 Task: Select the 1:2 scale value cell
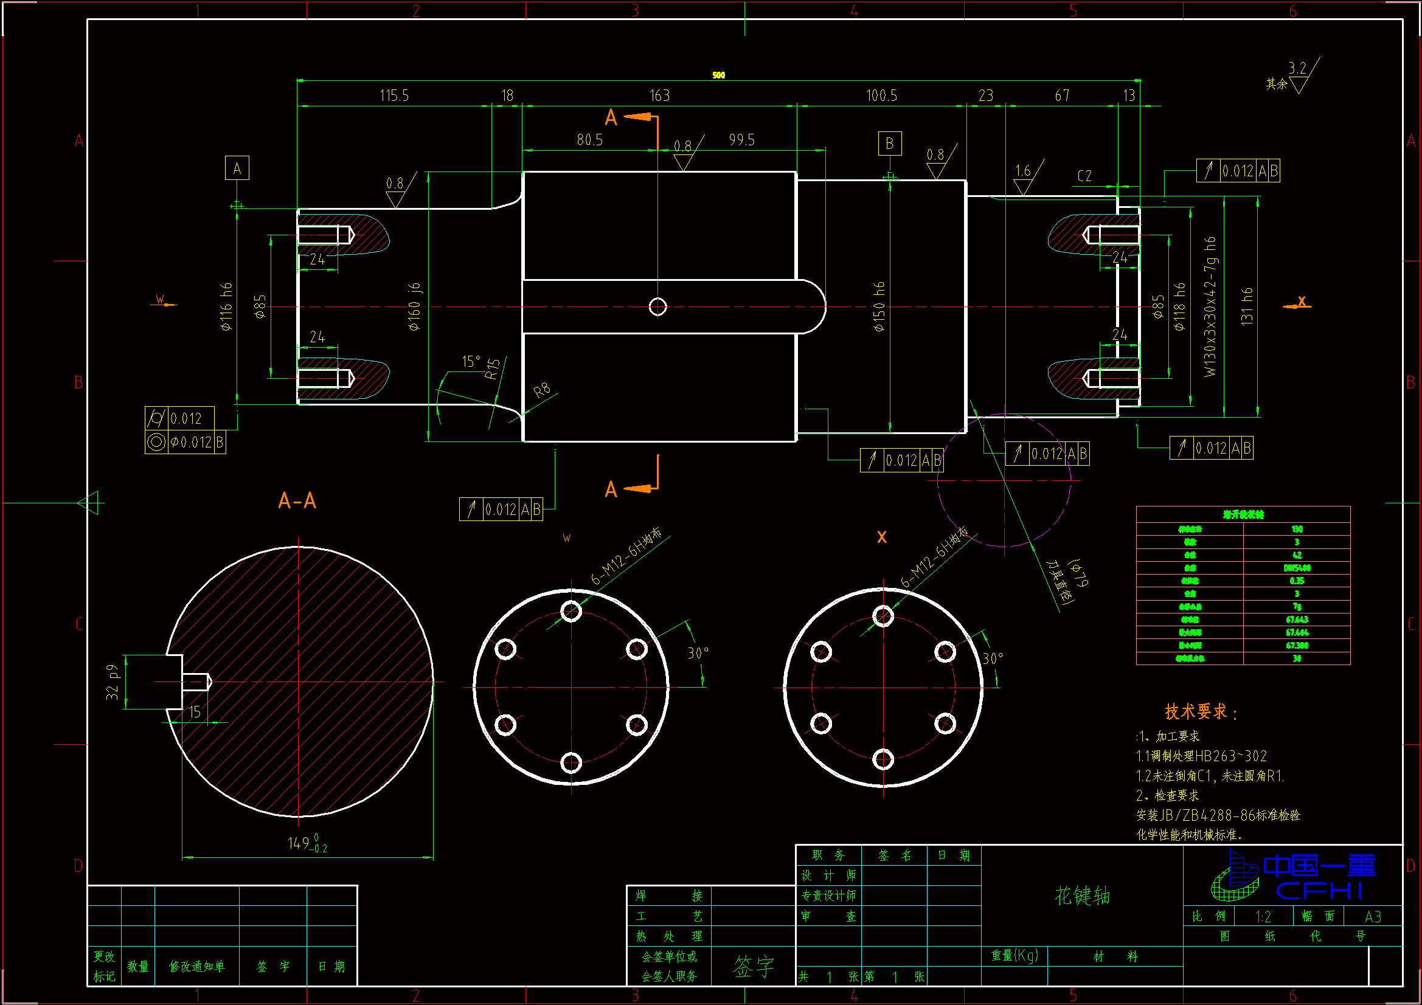coord(1263,916)
